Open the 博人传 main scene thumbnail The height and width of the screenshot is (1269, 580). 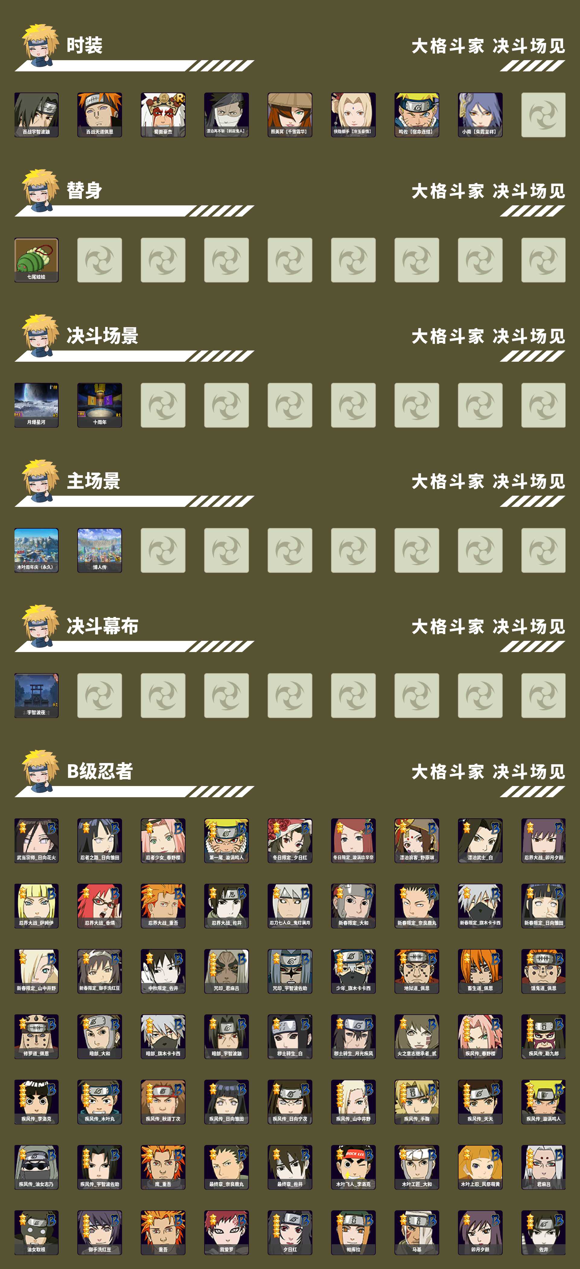[x=99, y=550]
